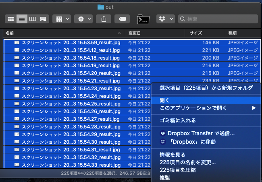This screenshot has height=182, width=262.
Task: Sort by the サイズ column header
Action: [204, 33]
